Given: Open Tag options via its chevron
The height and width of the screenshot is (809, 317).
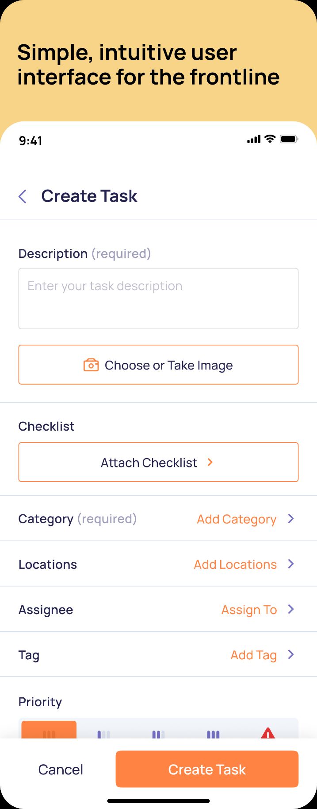Looking at the screenshot, I should coord(291,654).
